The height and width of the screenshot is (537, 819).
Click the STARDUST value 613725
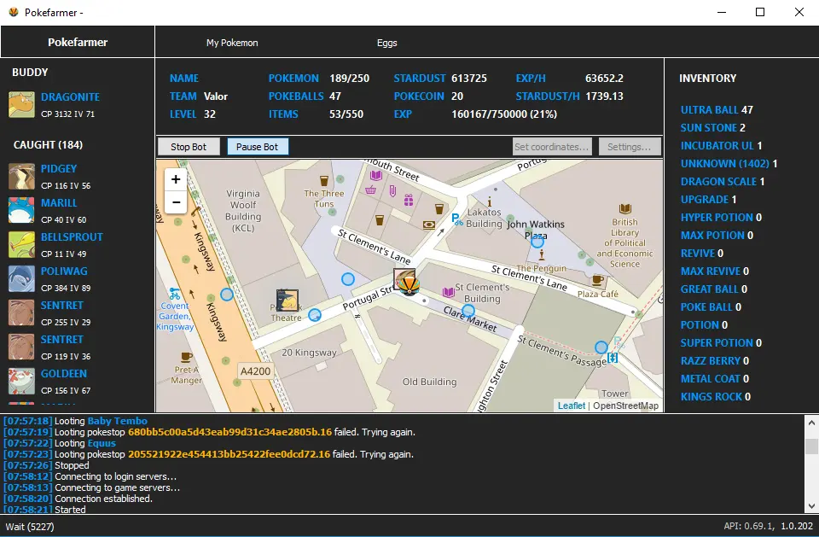(x=469, y=79)
